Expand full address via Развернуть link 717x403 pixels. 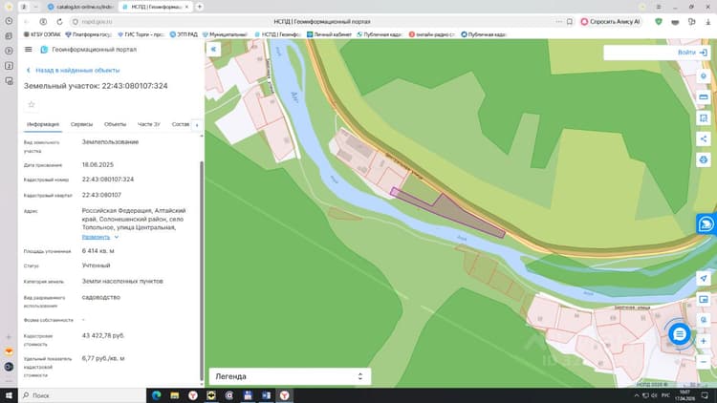[x=96, y=237]
